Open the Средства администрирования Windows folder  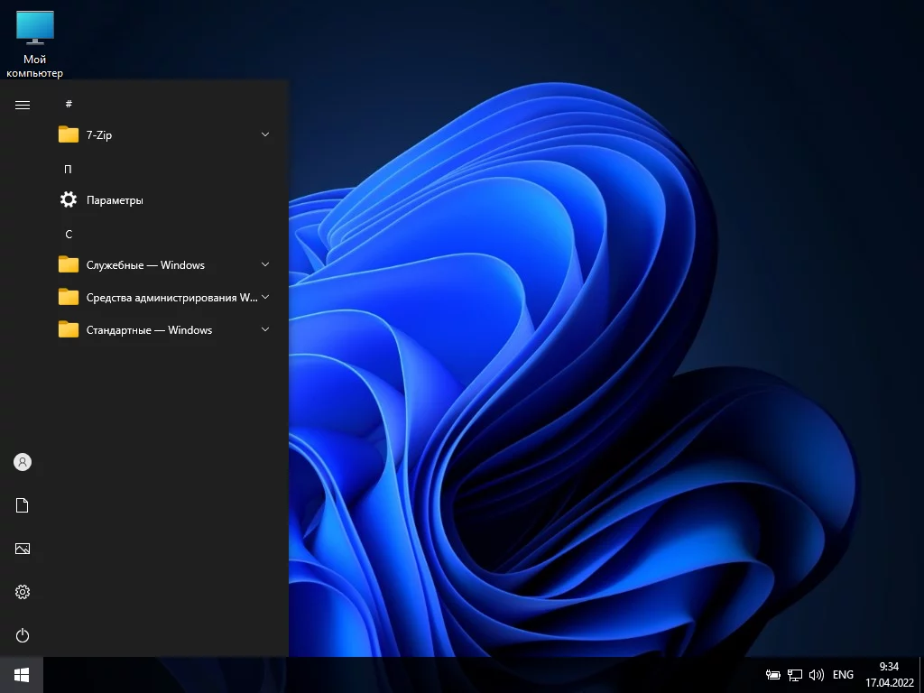(162, 297)
